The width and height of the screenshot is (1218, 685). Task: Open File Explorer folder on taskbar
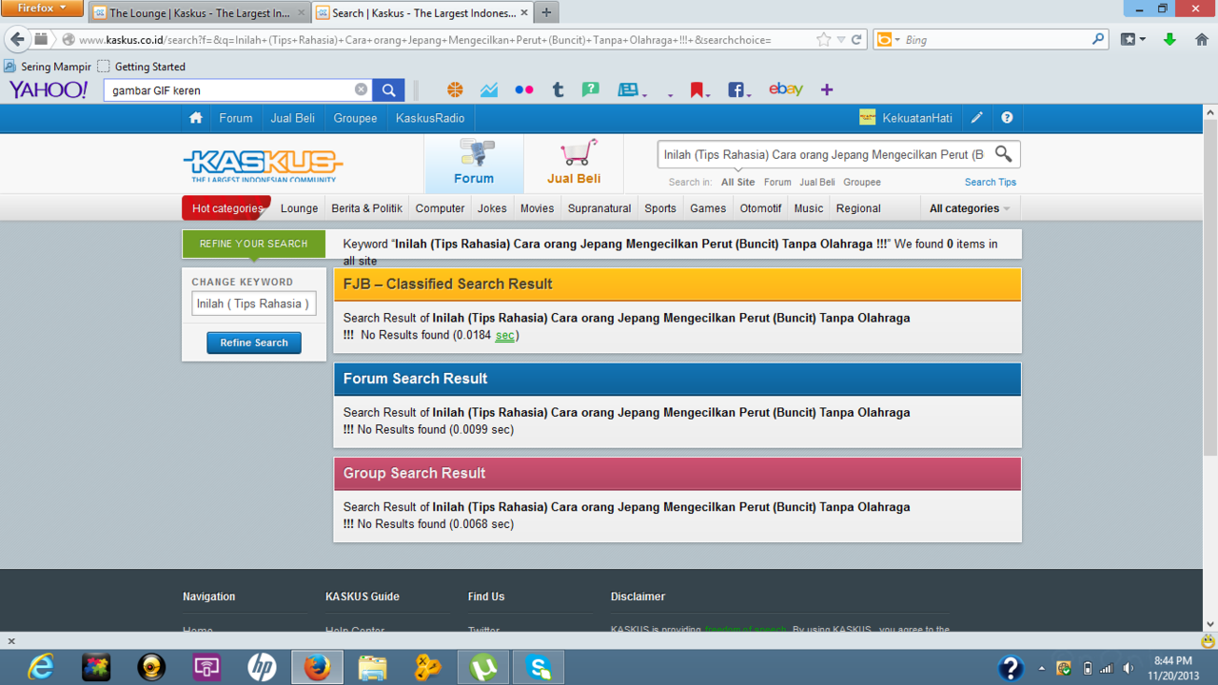click(x=372, y=667)
